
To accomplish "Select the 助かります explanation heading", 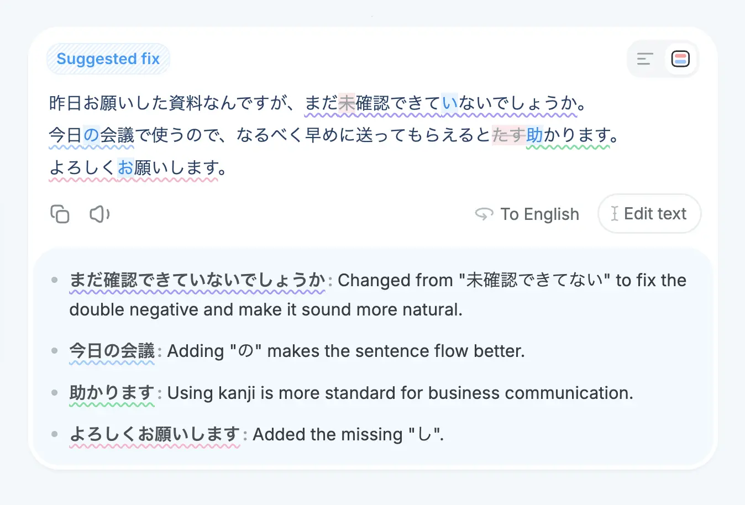I will [x=112, y=393].
